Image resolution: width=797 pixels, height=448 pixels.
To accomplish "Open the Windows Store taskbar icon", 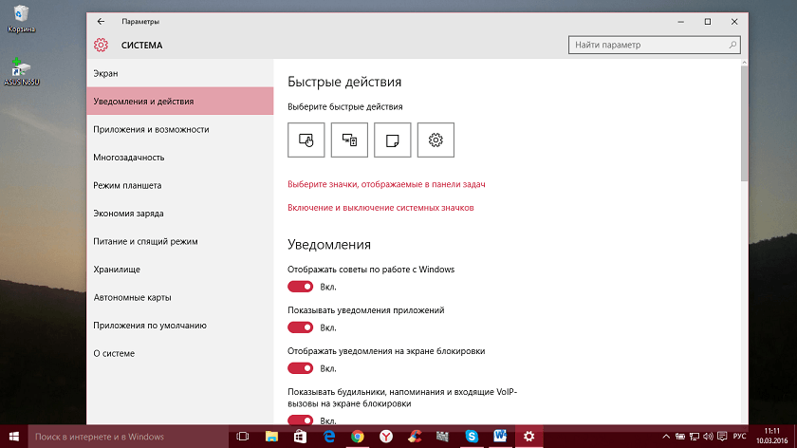I will pos(300,437).
